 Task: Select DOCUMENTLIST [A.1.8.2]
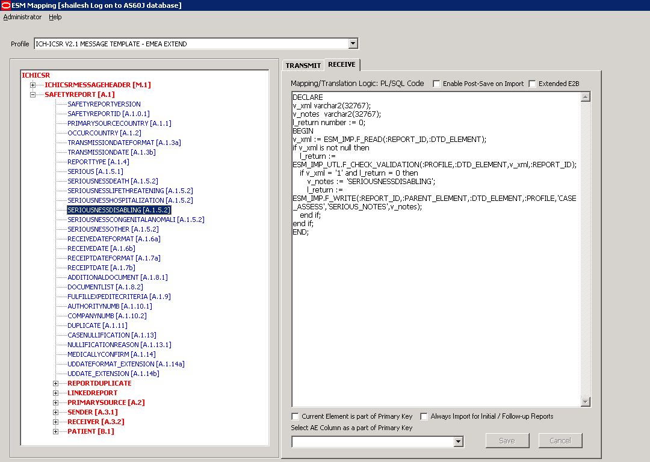click(x=105, y=287)
